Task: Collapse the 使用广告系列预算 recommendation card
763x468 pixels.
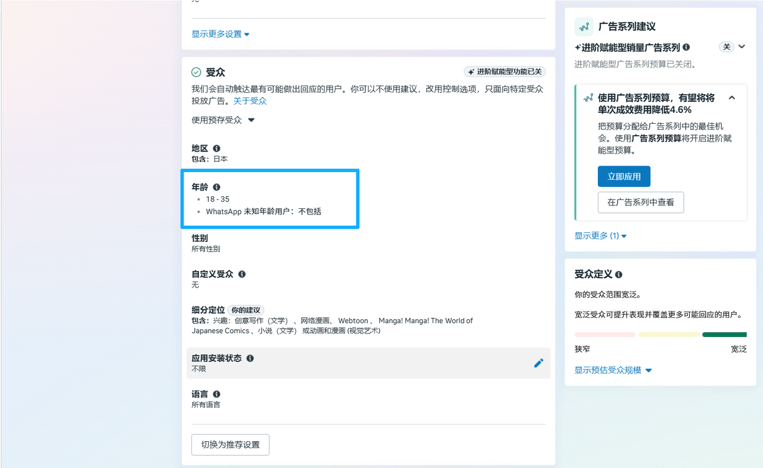Action: coord(732,98)
